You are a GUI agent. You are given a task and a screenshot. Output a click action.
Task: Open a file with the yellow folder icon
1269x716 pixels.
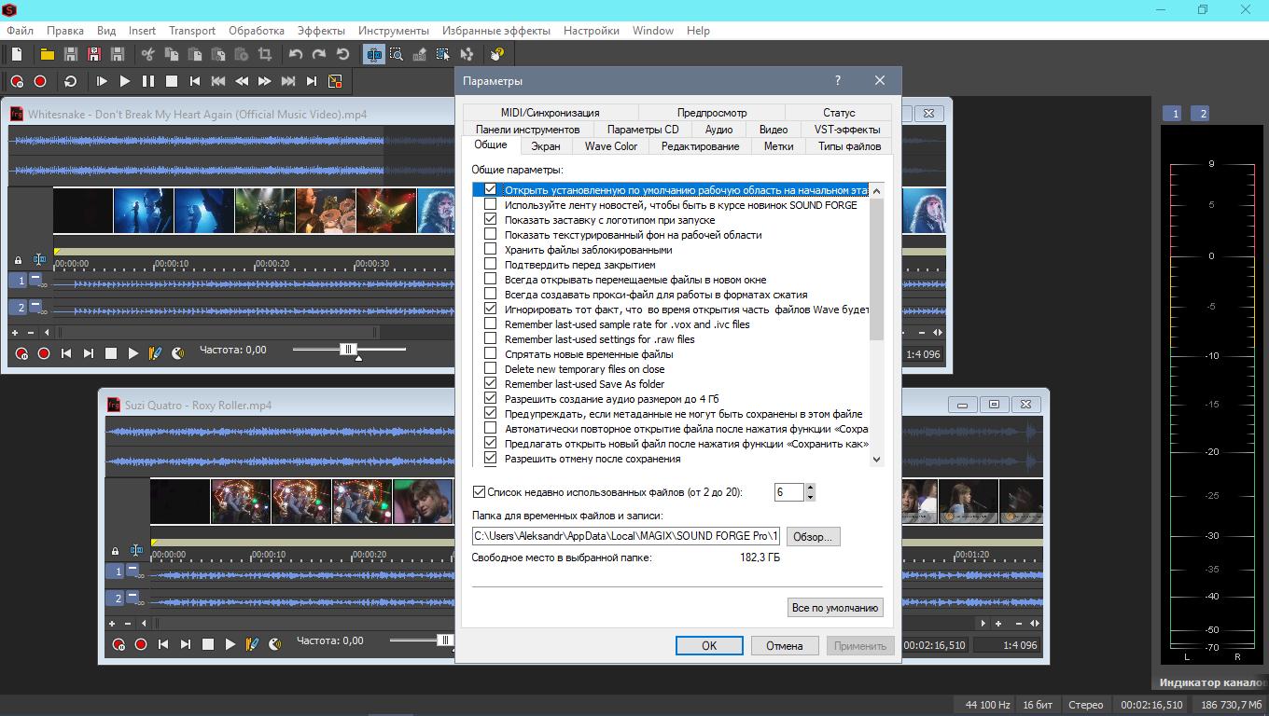pos(47,55)
